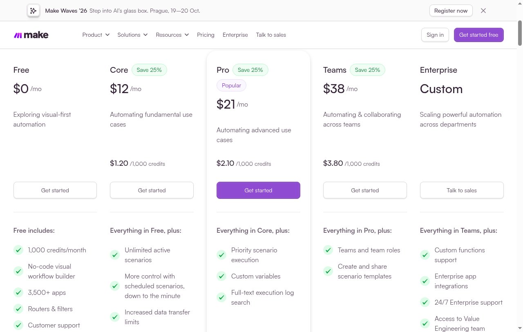Viewport: 523px width, 332px height.
Task: Click the checkmark next to Custom functions support
Action: pyautogui.click(x=425, y=255)
